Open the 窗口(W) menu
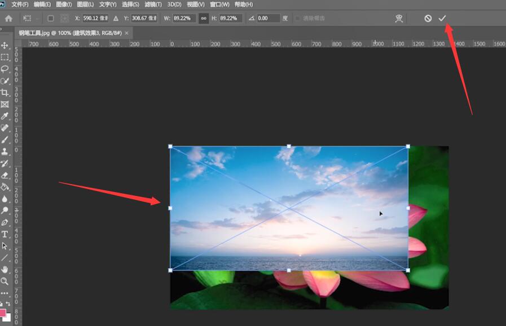Image resolution: width=506 pixels, height=326 pixels. (x=219, y=5)
